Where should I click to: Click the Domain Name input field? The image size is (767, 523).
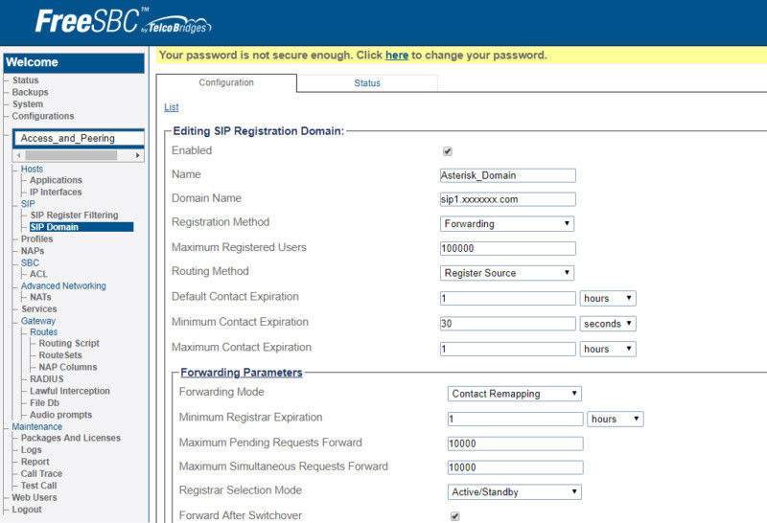click(508, 199)
